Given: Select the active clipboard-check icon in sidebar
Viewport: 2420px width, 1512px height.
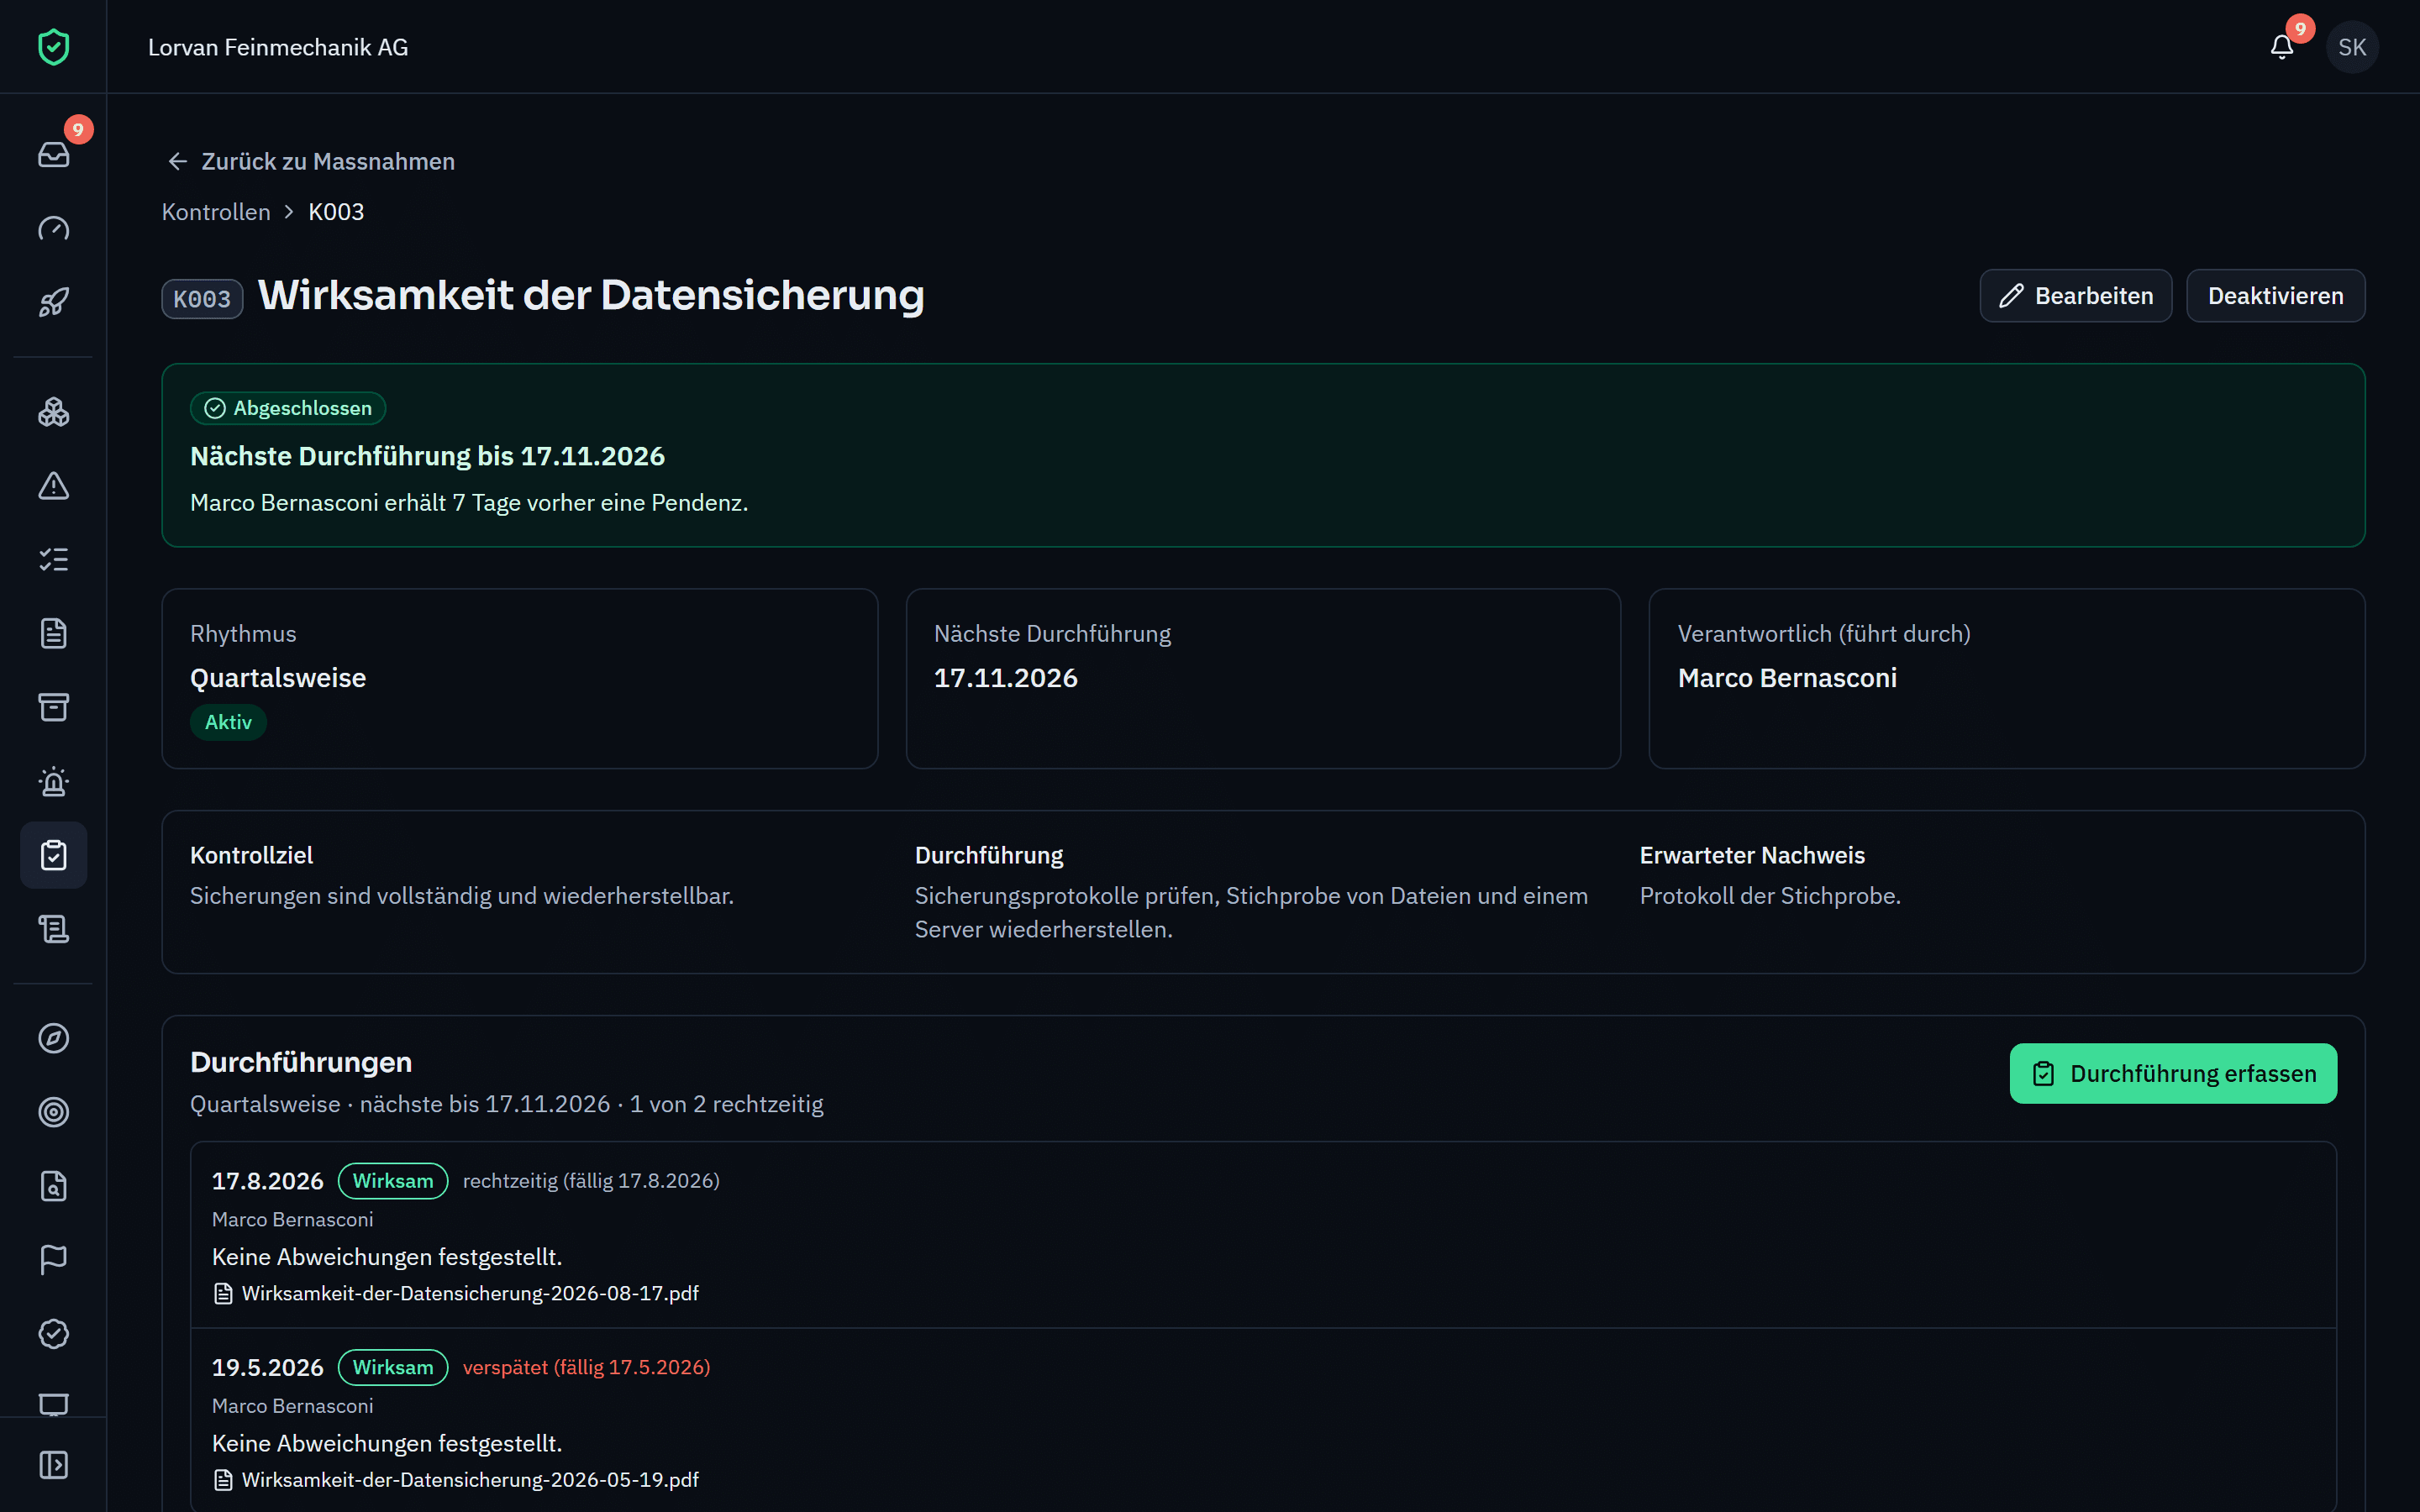Looking at the screenshot, I should tap(53, 855).
